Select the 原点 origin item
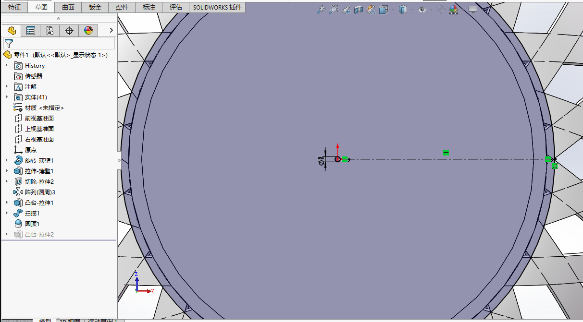Screen dimensions: 583x322 click(25, 150)
